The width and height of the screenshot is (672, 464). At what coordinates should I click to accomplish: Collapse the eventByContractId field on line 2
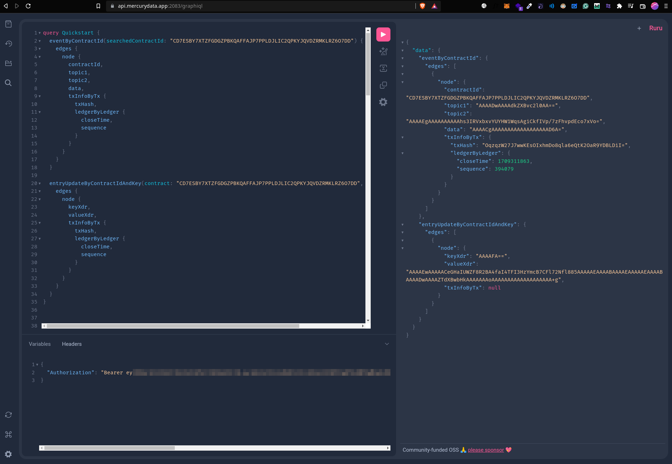pyautogui.click(x=39, y=41)
